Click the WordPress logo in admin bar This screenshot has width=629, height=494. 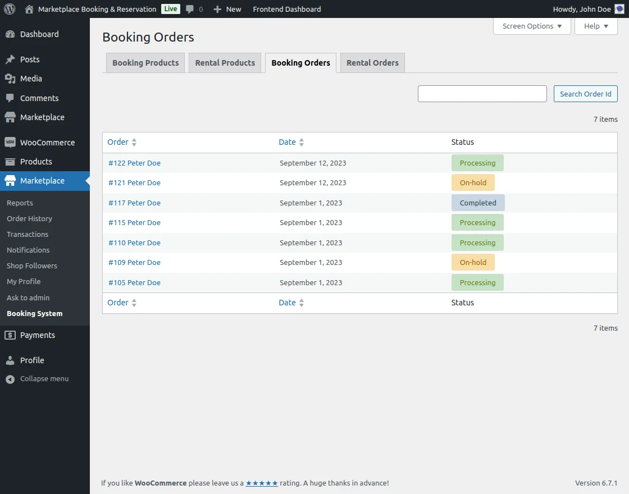[x=9, y=9]
